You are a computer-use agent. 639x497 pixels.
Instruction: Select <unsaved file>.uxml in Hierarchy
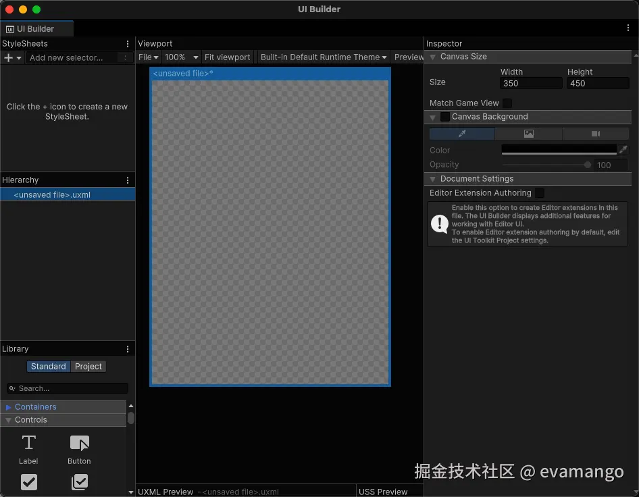[x=68, y=194]
